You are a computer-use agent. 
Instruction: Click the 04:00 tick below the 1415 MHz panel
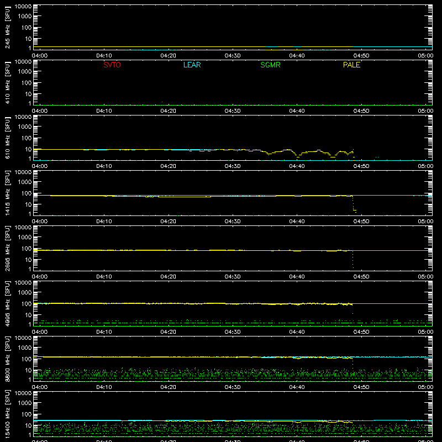pos(39,222)
